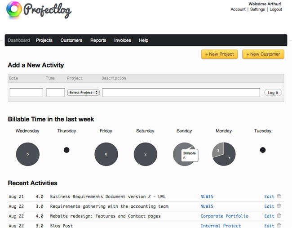Delete the Blog Post activity
292x228 pixels.
tap(279, 225)
